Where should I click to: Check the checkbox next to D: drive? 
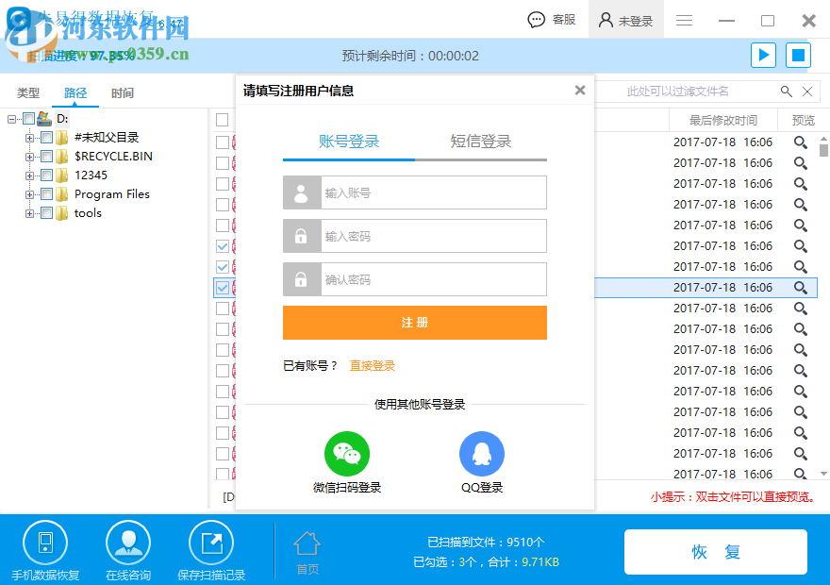(30, 118)
